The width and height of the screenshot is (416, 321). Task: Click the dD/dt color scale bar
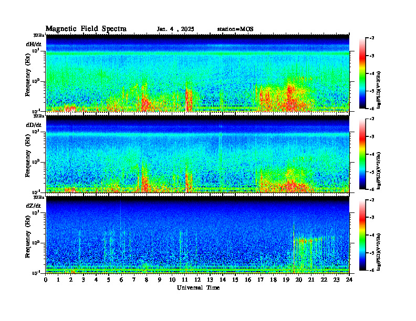click(362, 154)
